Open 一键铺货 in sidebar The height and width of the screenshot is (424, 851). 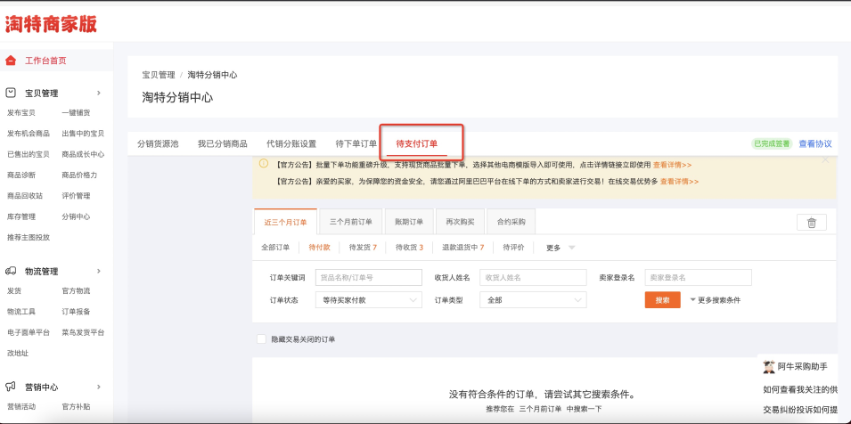(76, 112)
